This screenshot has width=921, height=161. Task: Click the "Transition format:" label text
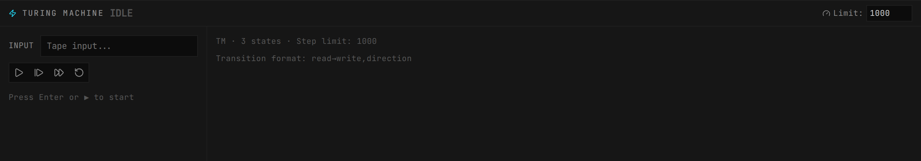pyautogui.click(x=261, y=59)
